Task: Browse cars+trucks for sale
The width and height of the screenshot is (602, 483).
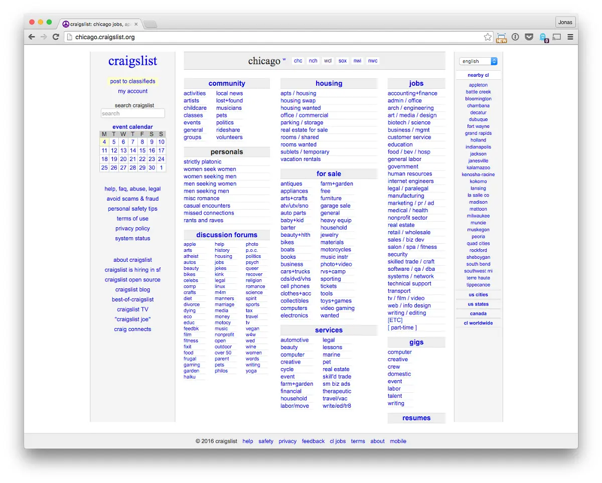Action: pos(295,272)
